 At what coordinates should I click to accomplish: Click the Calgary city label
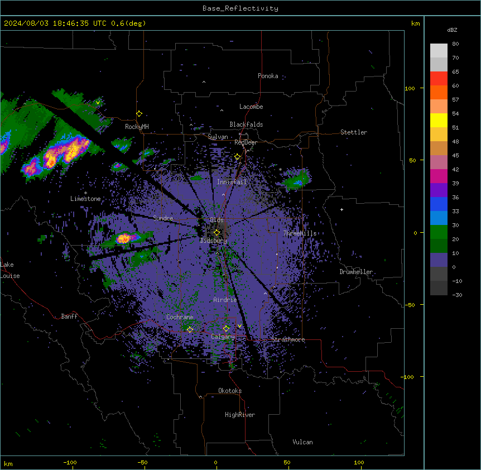223,337
